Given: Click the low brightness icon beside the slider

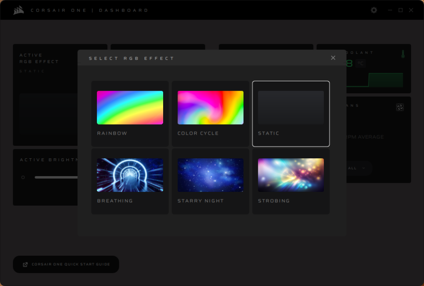Looking at the screenshot, I should 23,177.
